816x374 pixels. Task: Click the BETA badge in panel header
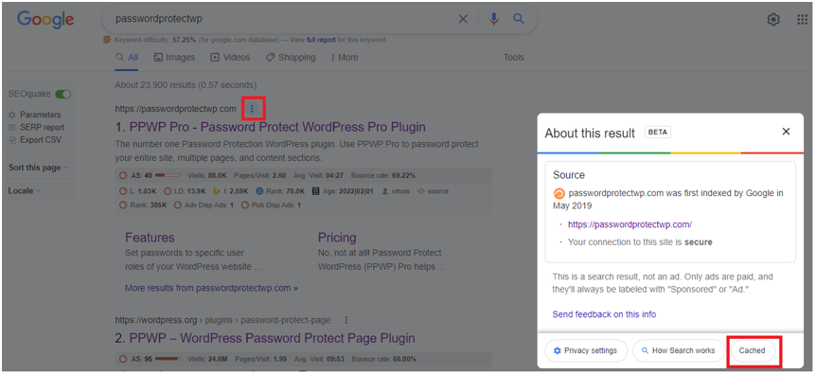click(658, 133)
